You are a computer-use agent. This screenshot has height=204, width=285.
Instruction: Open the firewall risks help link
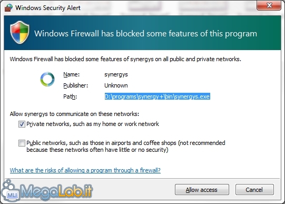85,170
